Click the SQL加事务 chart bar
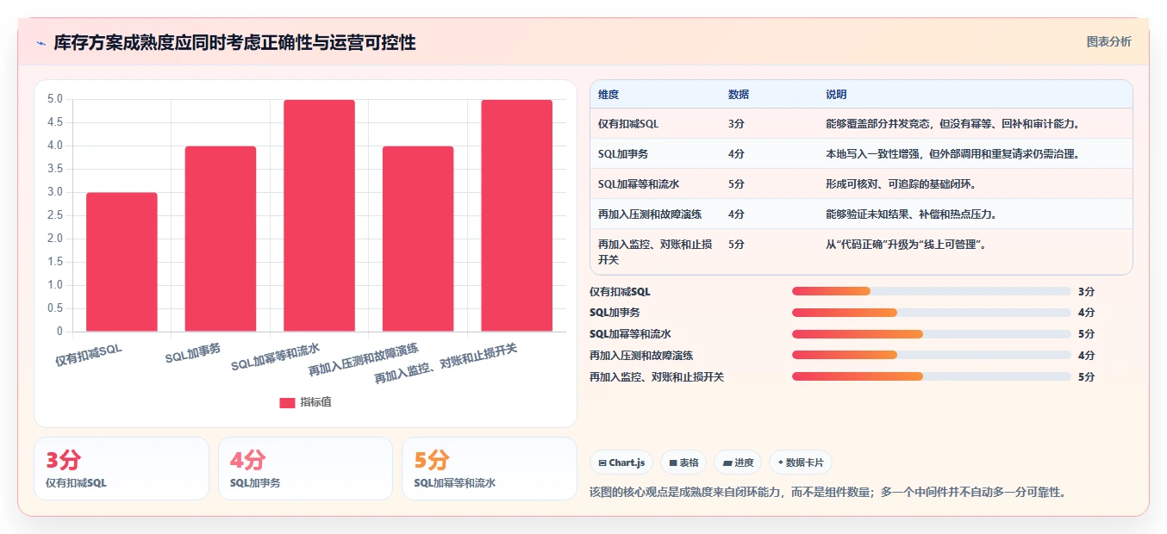The height and width of the screenshot is (534, 1167). [x=221, y=239]
